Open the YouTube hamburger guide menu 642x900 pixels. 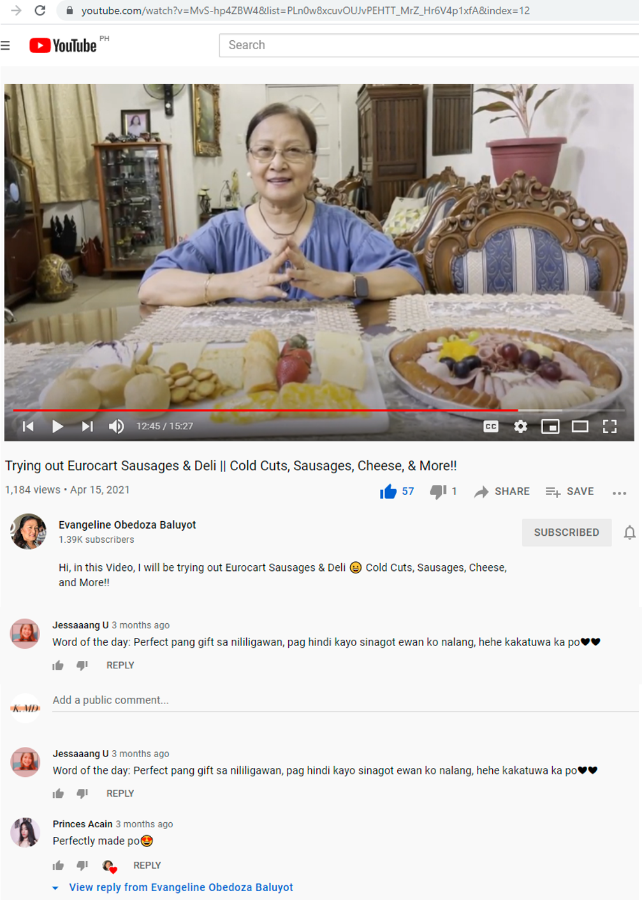click(6, 45)
